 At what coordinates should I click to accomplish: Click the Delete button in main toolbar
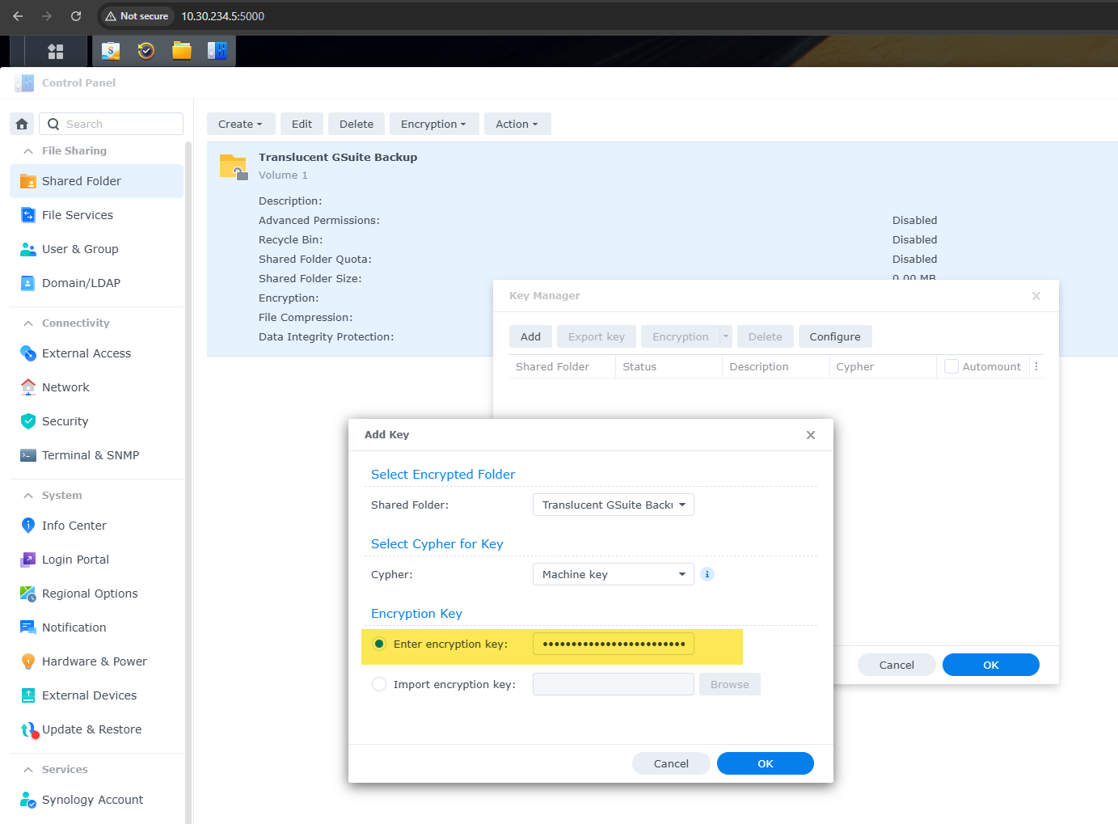pyautogui.click(x=356, y=124)
